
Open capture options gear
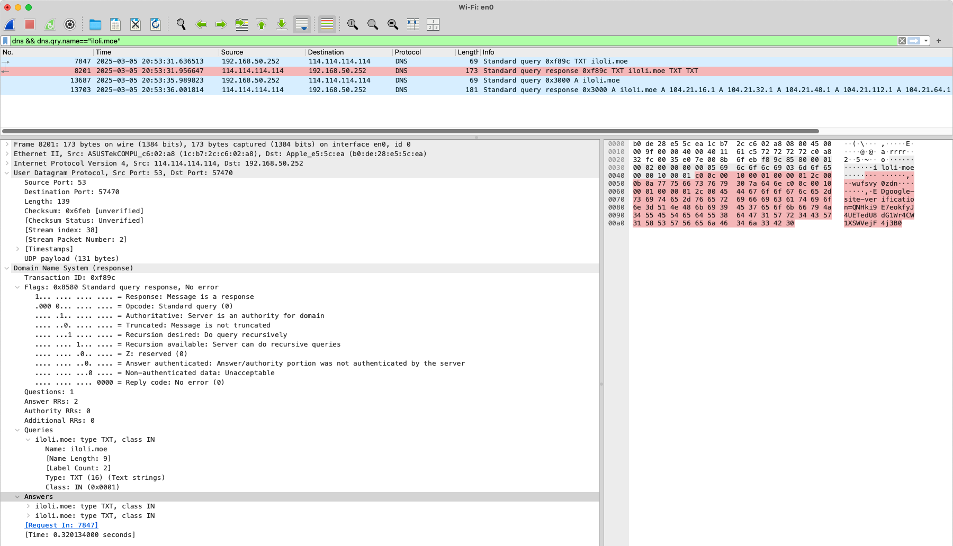[x=70, y=24]
